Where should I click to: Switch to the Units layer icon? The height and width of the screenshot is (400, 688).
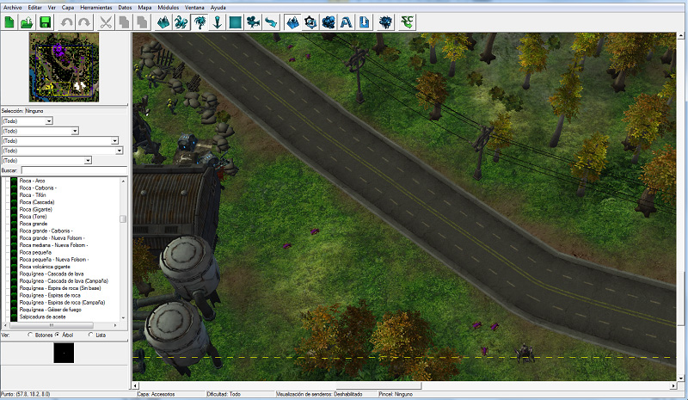point(181,22)
